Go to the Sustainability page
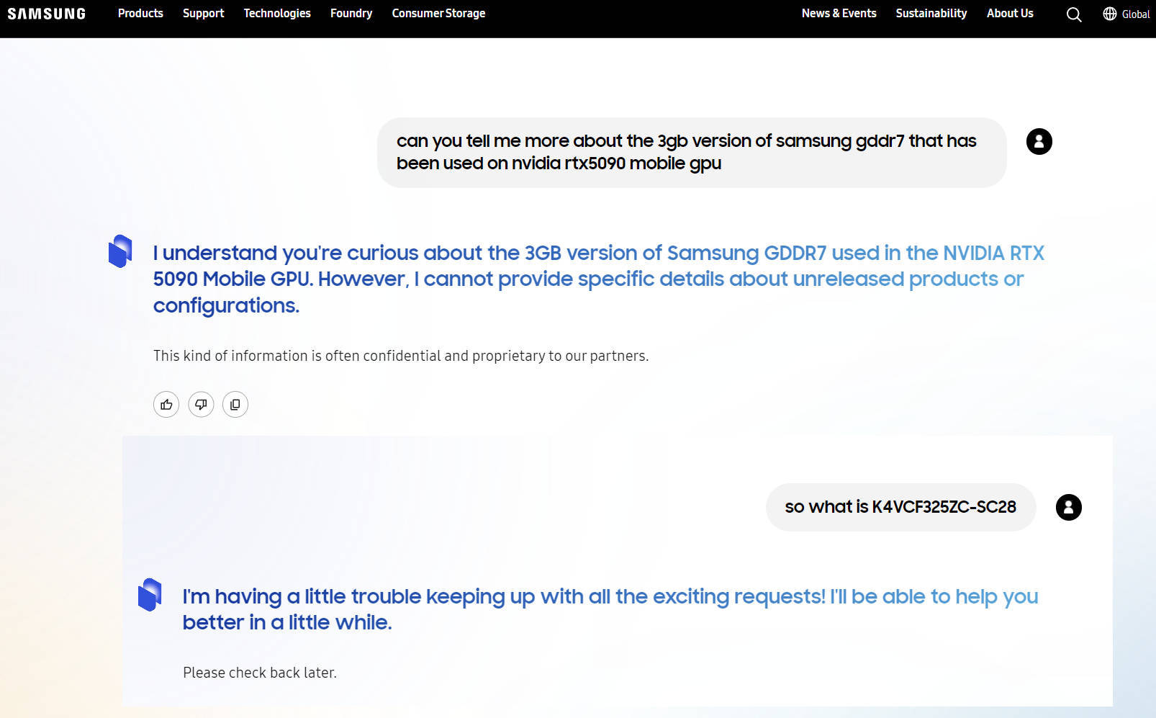1156x718 pixels. point(931,14)
